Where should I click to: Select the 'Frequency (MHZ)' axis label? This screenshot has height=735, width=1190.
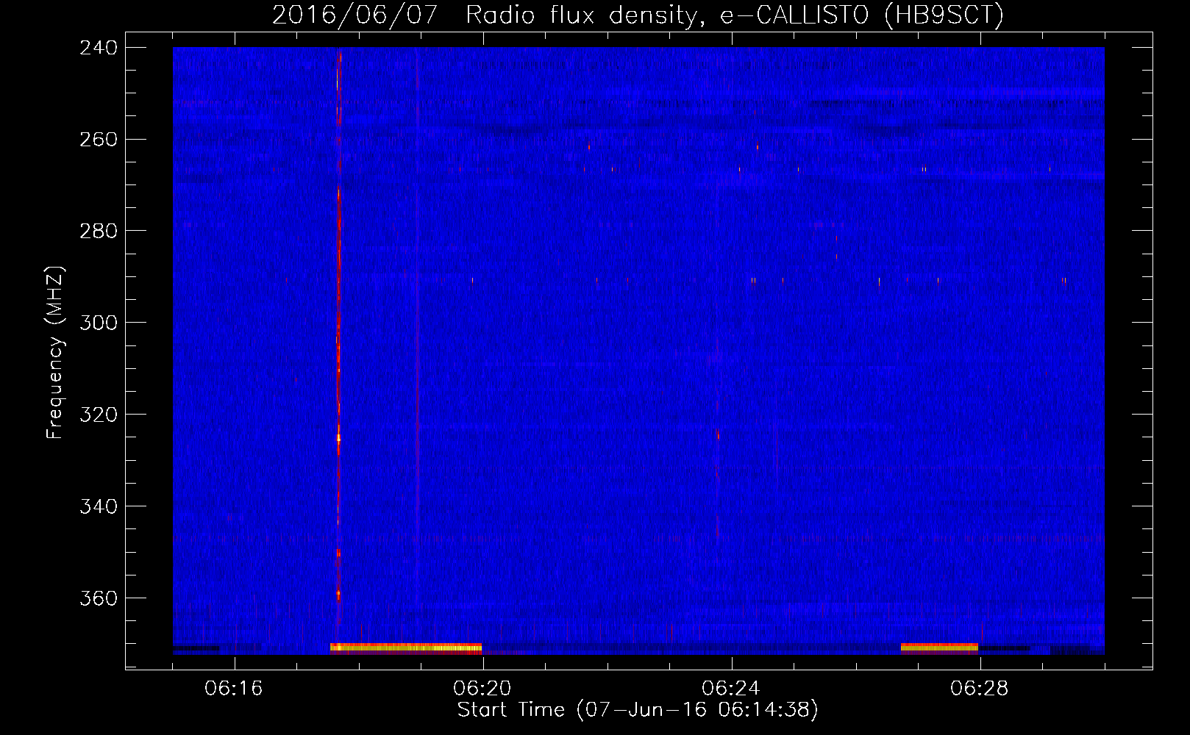coord(56,353)
